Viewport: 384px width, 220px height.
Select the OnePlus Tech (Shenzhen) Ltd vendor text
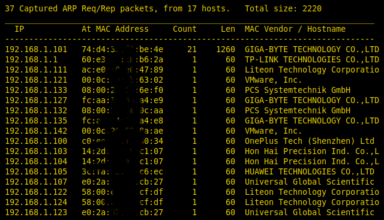[310, 141]
